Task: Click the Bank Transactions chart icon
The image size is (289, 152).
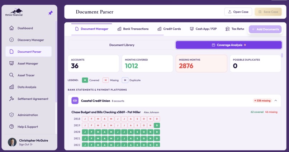Action: click(119, 29)
